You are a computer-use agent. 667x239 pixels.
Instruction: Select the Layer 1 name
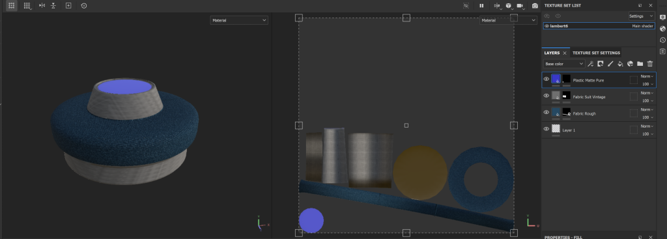coord(569,130)
